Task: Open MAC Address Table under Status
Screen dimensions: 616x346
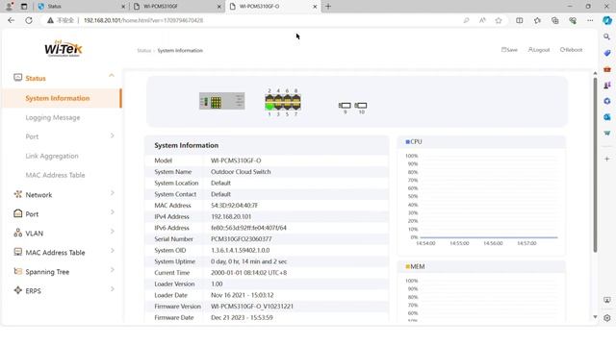Action: [55, 175]
